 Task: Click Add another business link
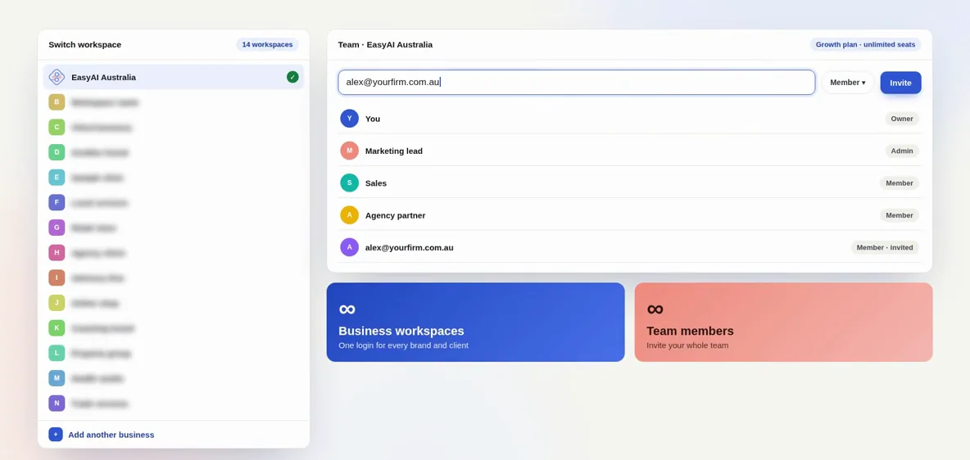pos(111,435)
